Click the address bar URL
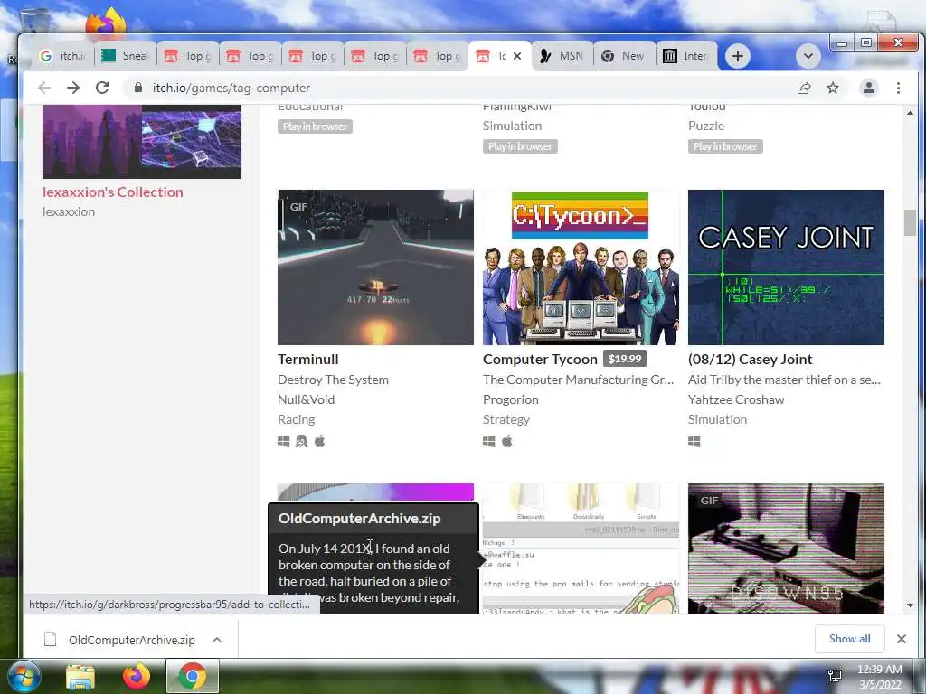 point(231,88)
